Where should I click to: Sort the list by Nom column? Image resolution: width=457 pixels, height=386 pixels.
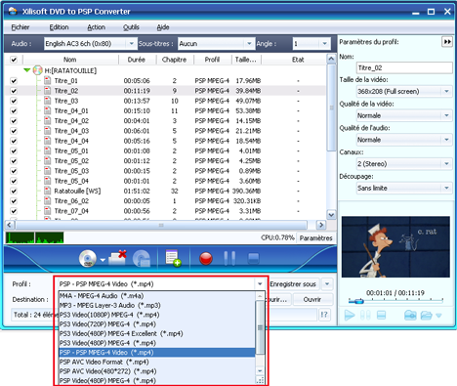pos(70,60)
